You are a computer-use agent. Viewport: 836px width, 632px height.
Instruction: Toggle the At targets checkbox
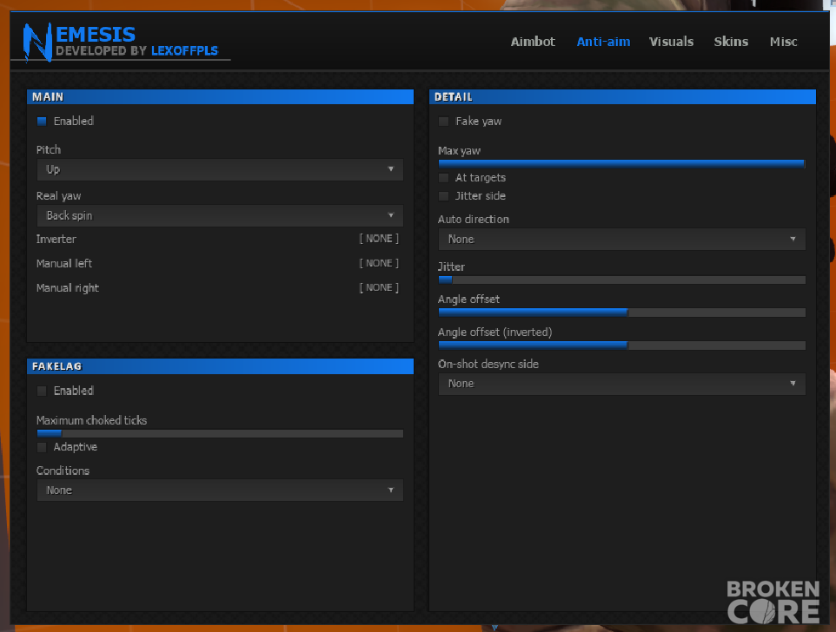click(443, 178)
